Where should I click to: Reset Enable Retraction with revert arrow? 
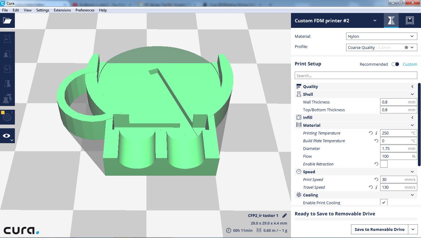tap(376, 164)
